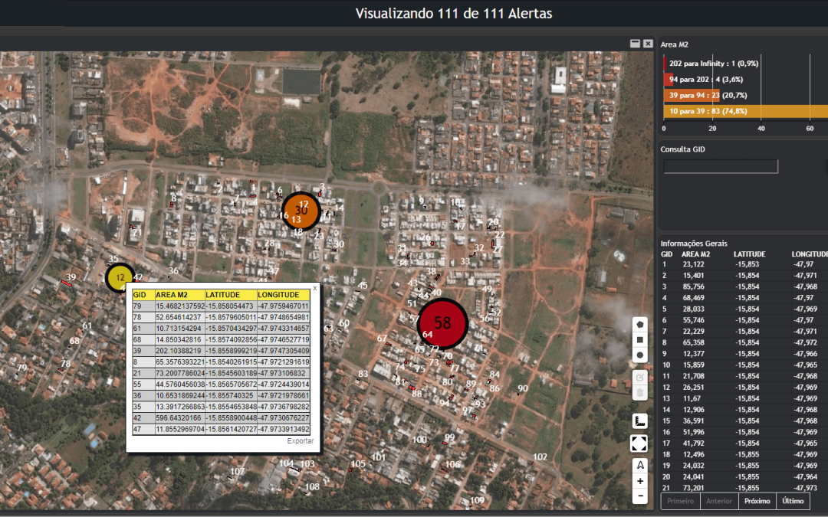Close the popup table with the x

(314, 288)
